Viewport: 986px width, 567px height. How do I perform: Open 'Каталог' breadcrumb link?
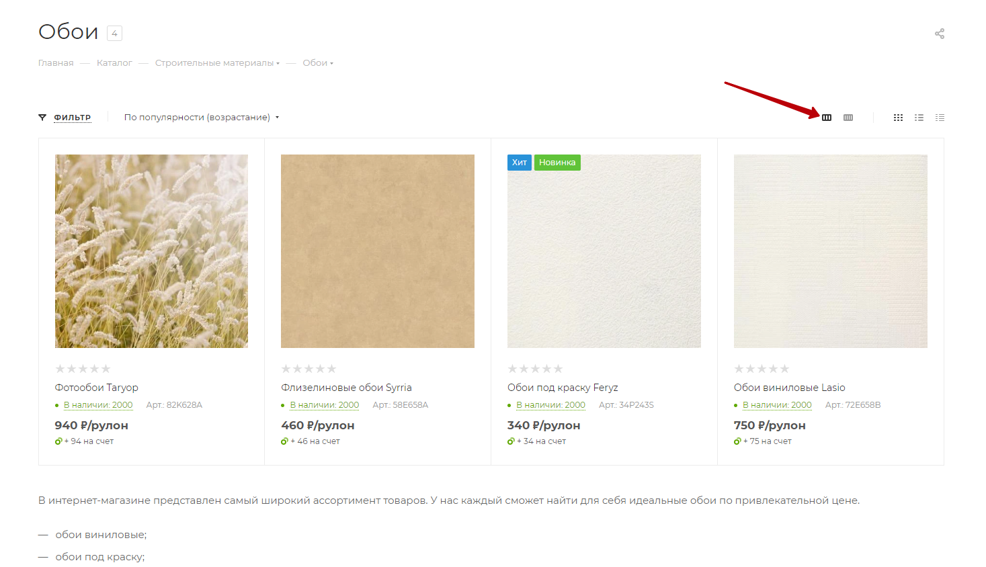(114, 63)
